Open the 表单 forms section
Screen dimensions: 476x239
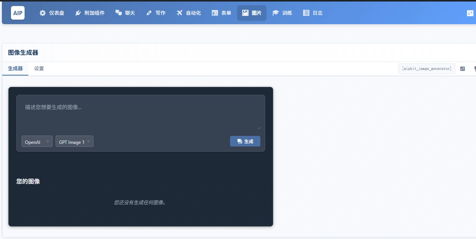tap(221, 13)
